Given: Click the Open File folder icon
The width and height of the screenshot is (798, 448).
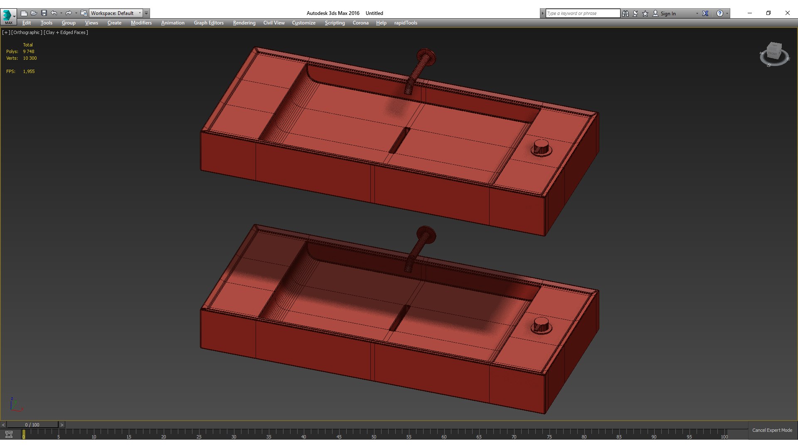Looking at the screenshot, I should click(x=34, y=13).
